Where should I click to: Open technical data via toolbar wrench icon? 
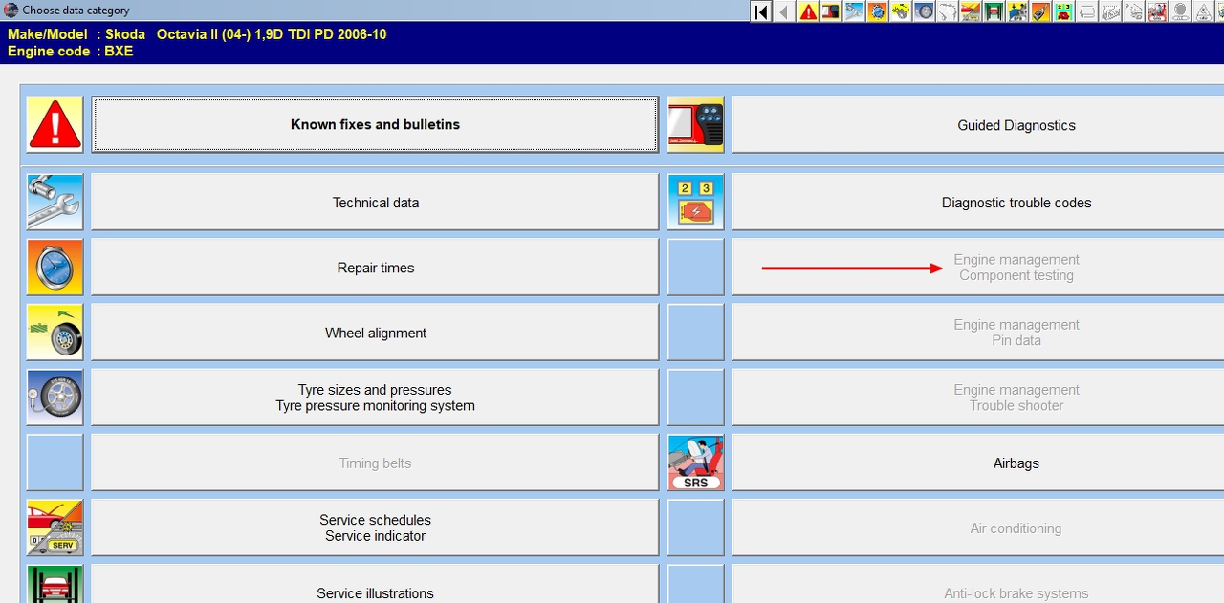[854, 11]
